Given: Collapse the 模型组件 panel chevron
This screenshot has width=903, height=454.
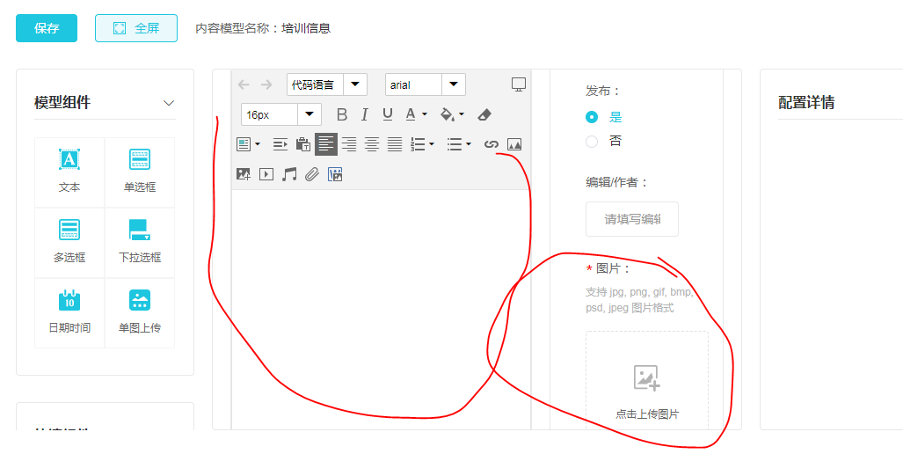Looking at the screenshot, I should 169,103.
